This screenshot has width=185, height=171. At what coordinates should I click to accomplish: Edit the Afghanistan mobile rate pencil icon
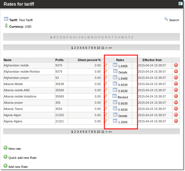[x=105, y=65]
